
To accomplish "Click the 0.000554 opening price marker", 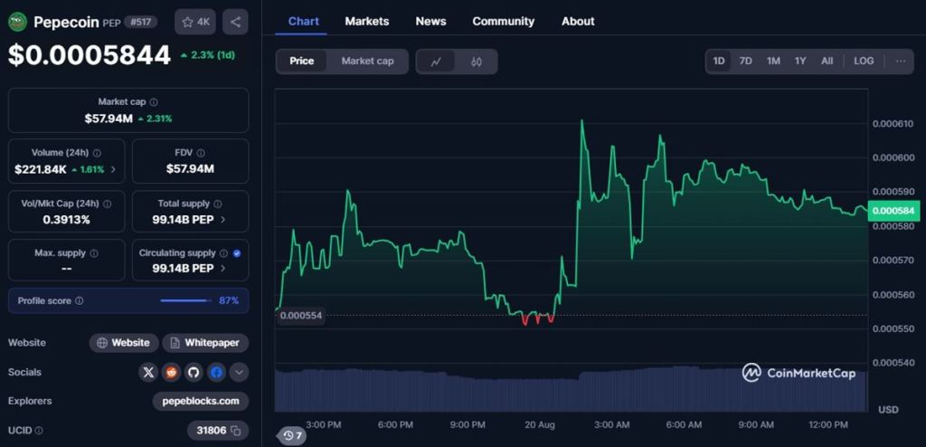I will pos(301,316).
